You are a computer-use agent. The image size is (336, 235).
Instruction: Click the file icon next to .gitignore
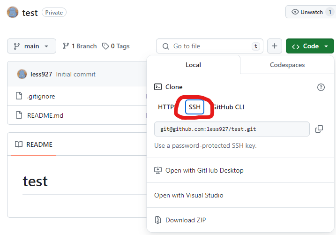pos(19,96)
